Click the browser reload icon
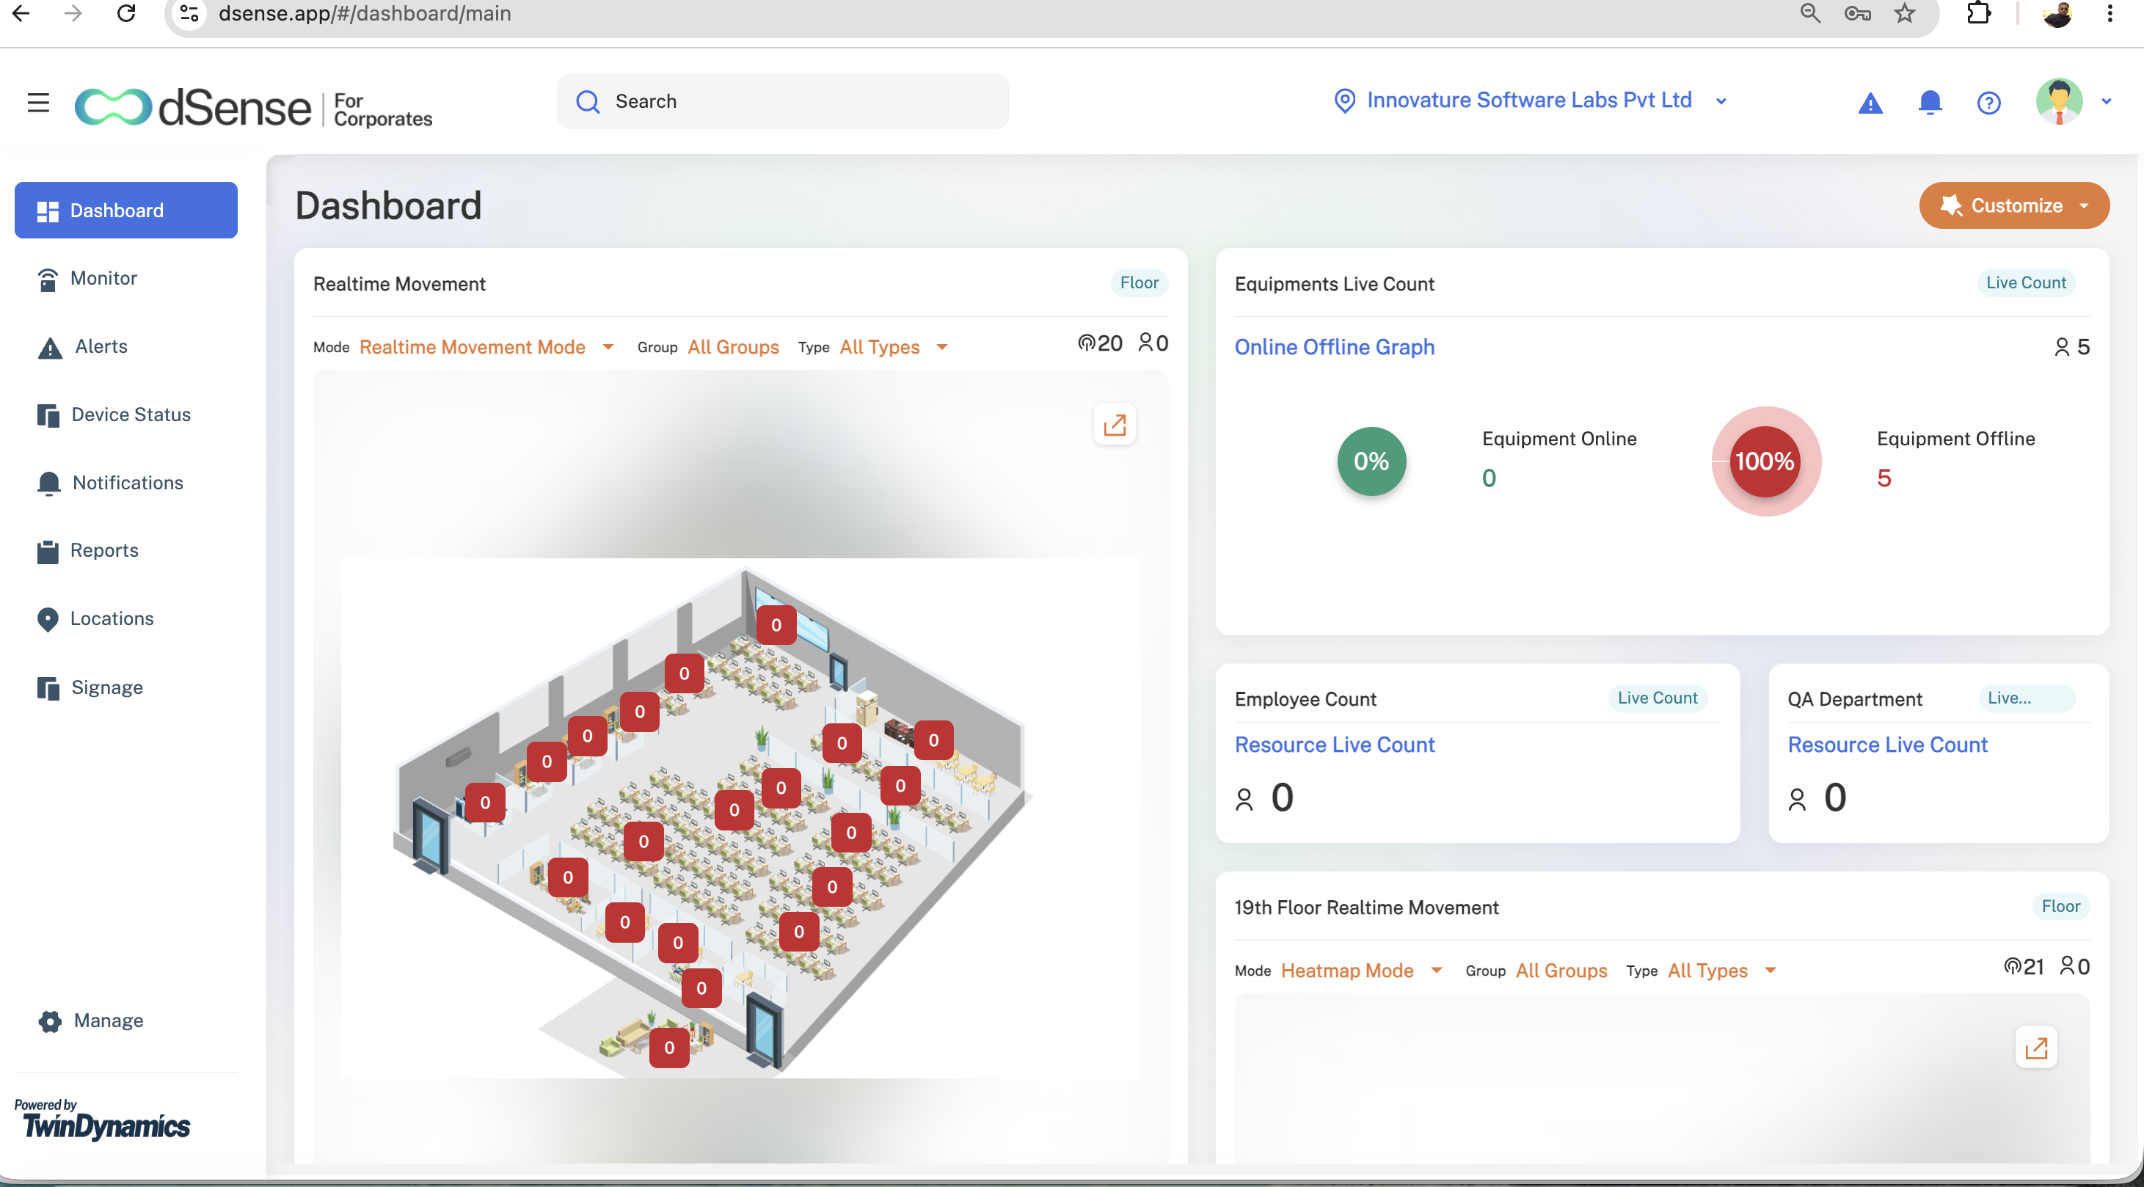 tap(125, 13)
